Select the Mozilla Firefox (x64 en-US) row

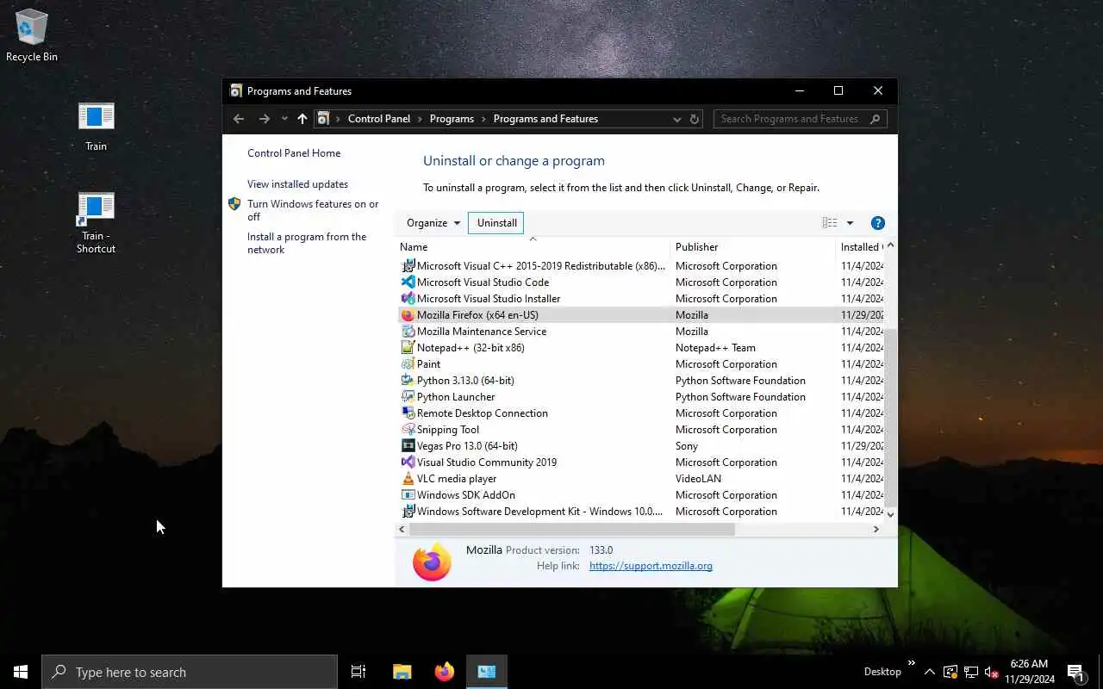tap(641, 315)
